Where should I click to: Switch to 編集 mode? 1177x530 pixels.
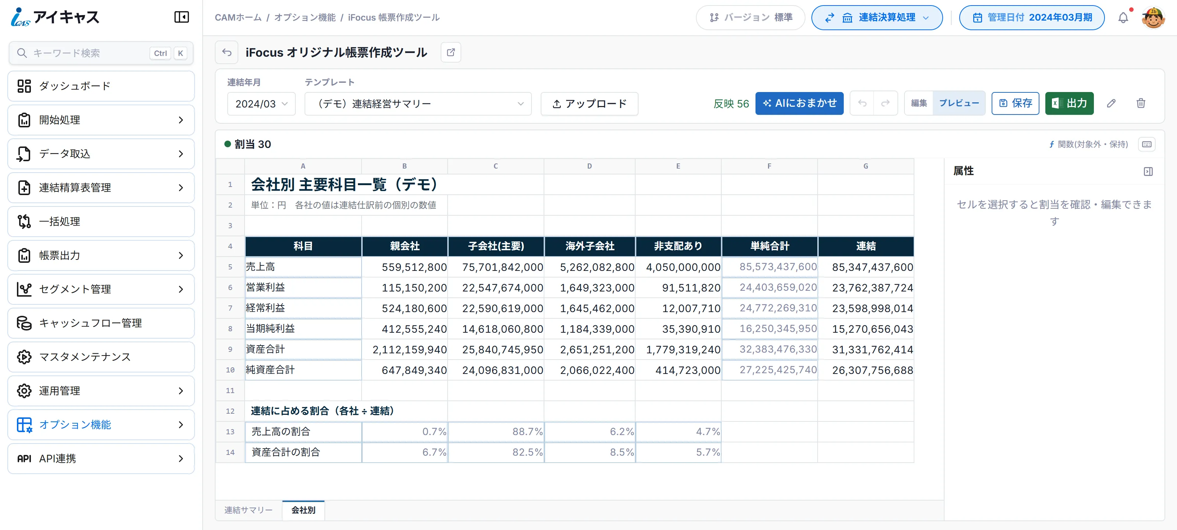(x=919, y=103)
